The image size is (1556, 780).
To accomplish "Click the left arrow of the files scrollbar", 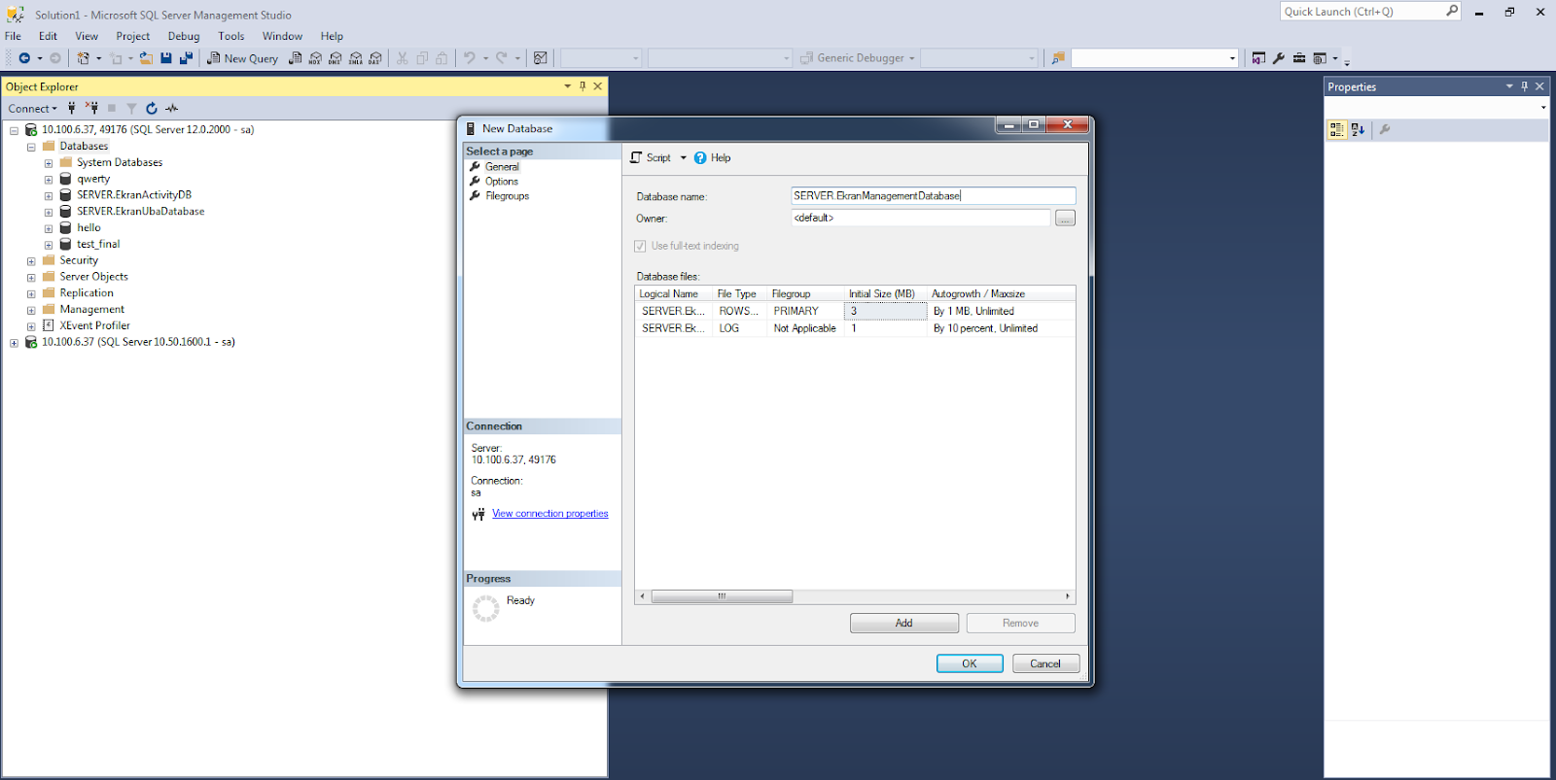I will click(642, 596).
